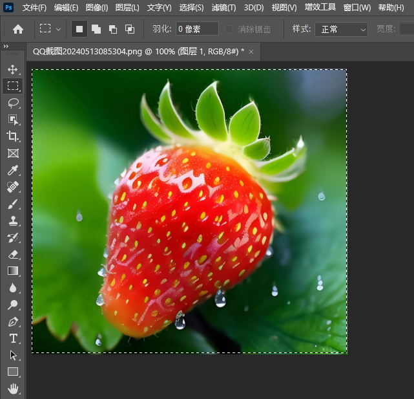Click the 羽化 feather value field

(x=197, y=29)
